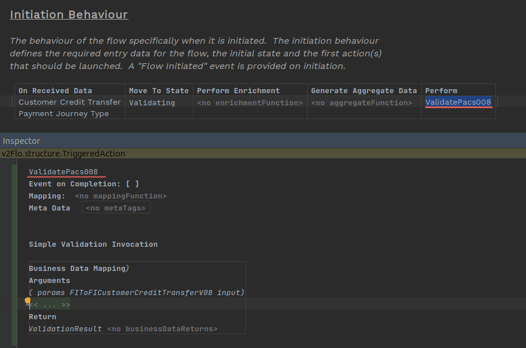526x348 pixels.
Task: Click the ValidationResult return type
Action: [65, 329]
